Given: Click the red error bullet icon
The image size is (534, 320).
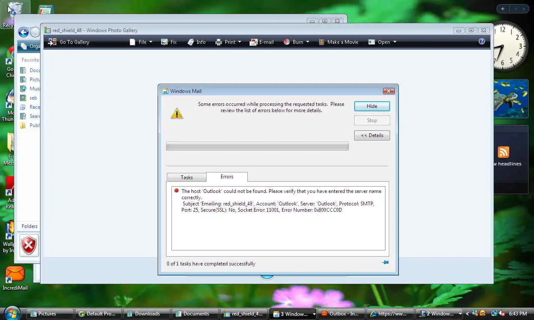Looking at the screenshot, I should point(176,191).
